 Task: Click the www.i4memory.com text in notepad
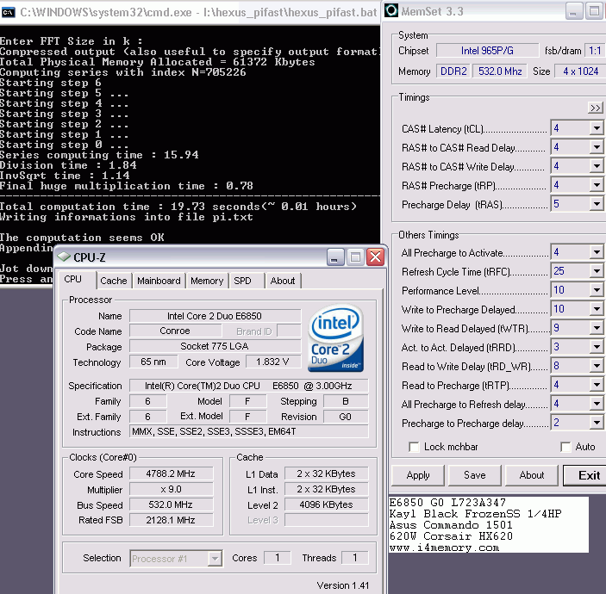tap(444, 548)
